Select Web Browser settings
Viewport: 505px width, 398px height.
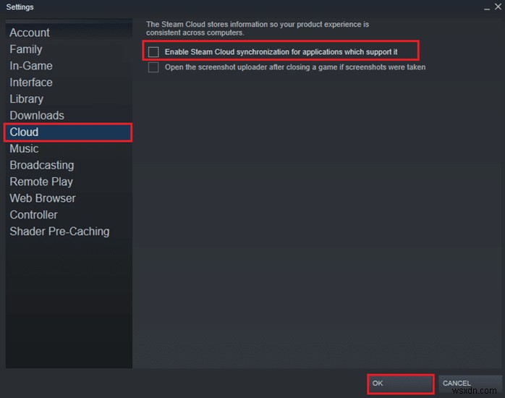[x=43, y=198]
